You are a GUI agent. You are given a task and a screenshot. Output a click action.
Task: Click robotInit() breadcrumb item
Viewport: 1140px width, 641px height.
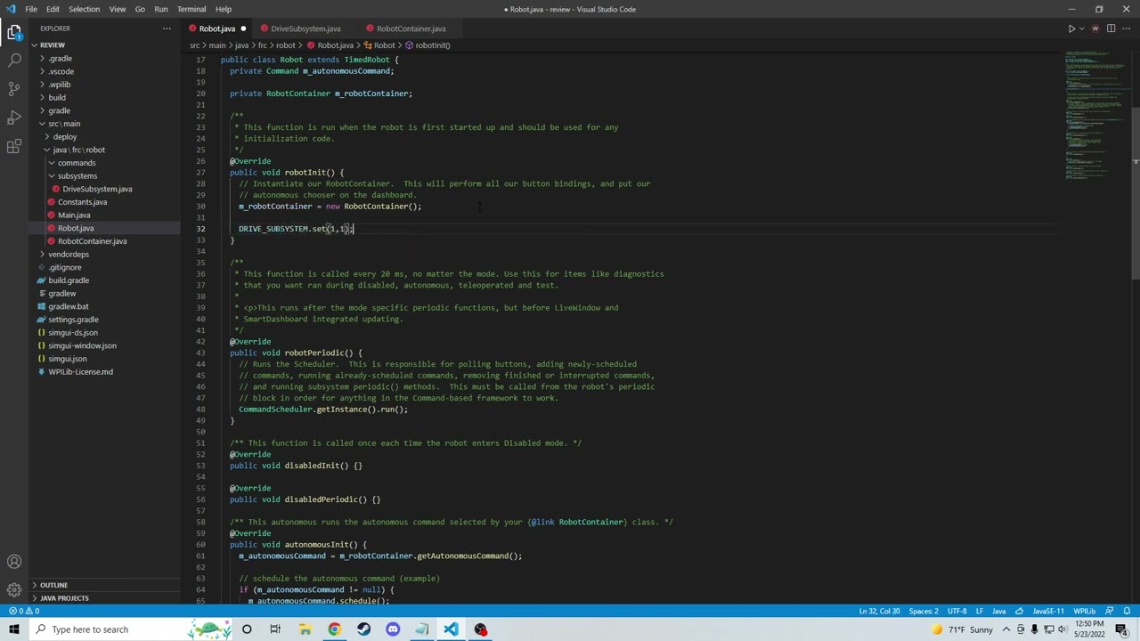point(427,45)
